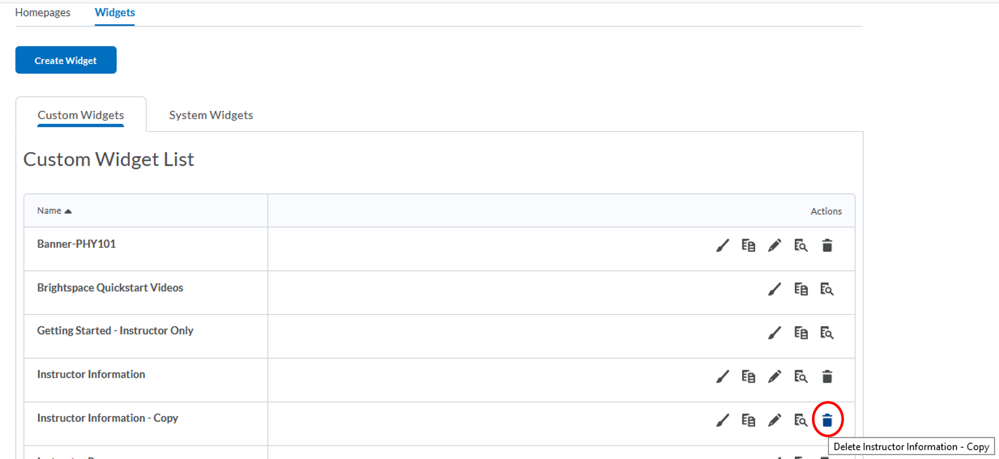999x459 pixels.
Task: Select the Custom Widgets tab
Action: pos(80,114)
